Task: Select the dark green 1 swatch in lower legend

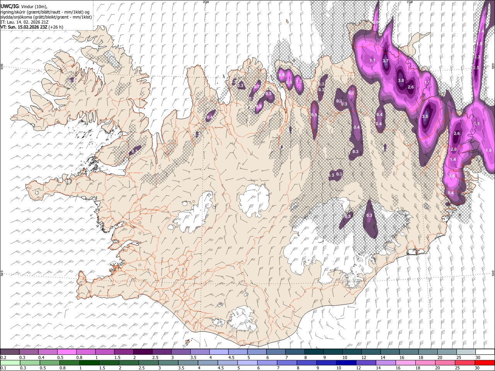Action: click(89, 362)
